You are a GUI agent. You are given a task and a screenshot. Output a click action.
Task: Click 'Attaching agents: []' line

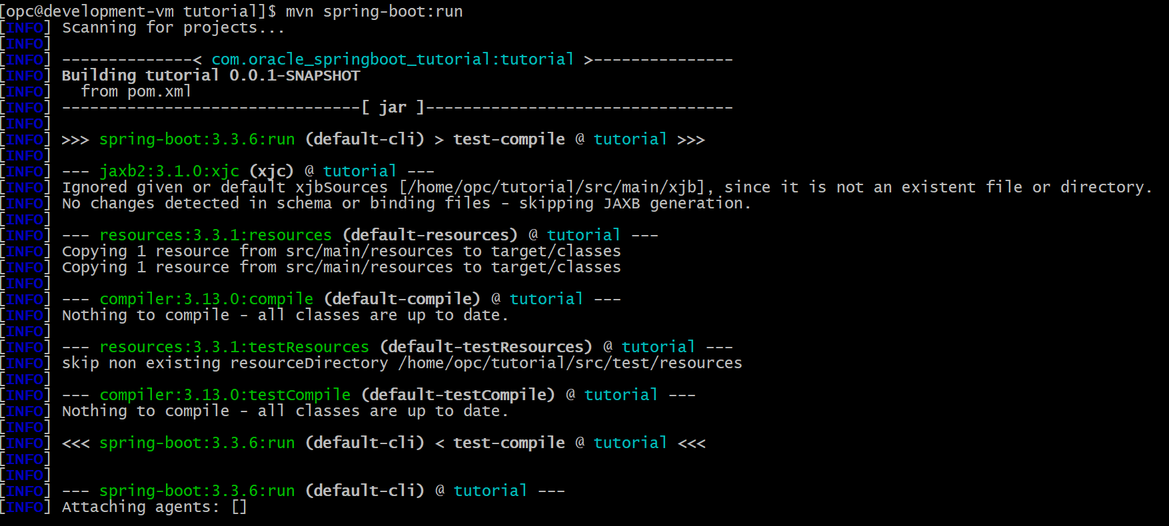[x=155, y=507]
